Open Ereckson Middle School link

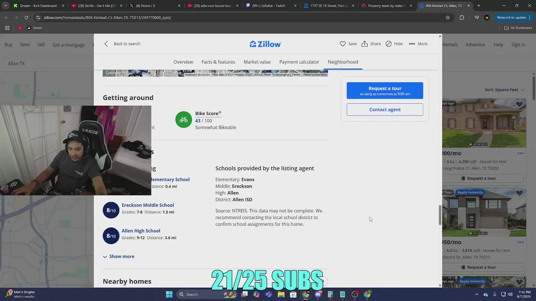(148, 205)
